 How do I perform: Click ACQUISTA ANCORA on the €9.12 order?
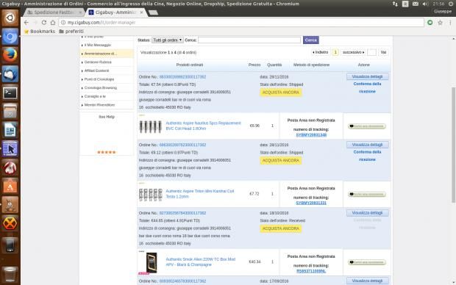[281, 160]
